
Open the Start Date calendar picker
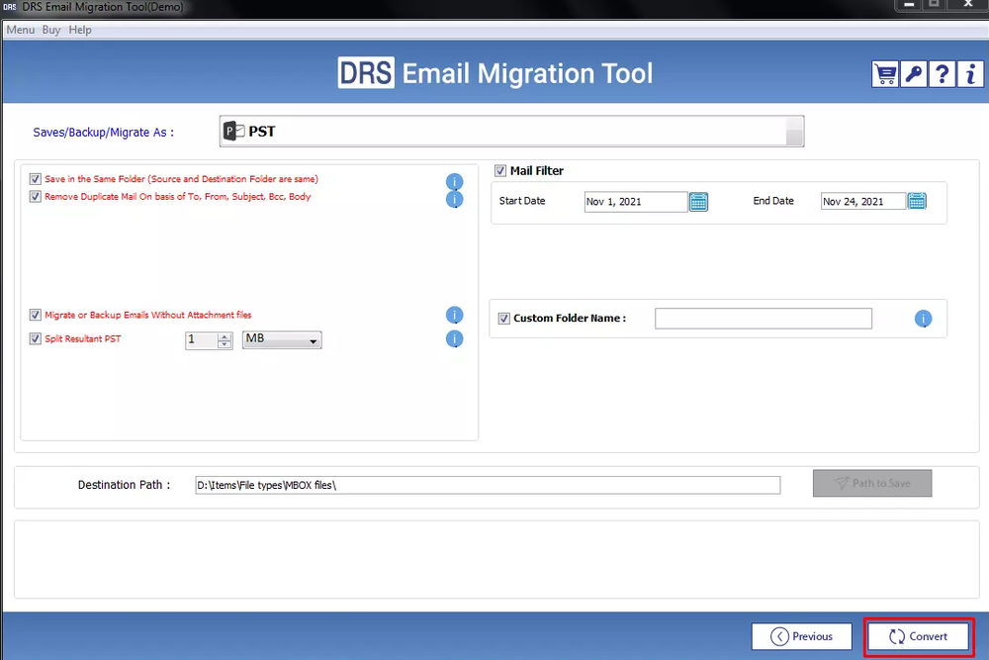point(699,201)
